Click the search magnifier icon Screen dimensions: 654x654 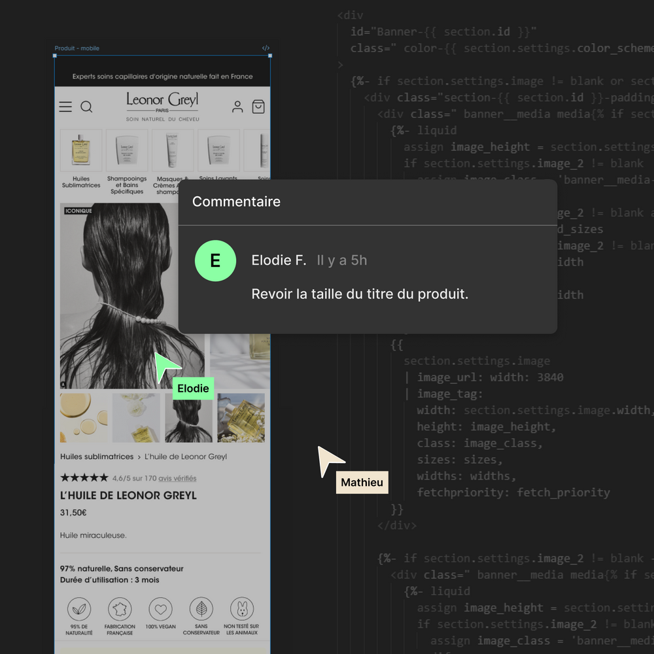click(86, 107)
